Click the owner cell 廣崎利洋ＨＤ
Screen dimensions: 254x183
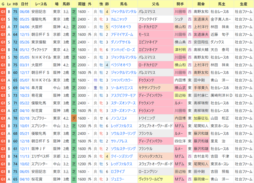[221, 96]
